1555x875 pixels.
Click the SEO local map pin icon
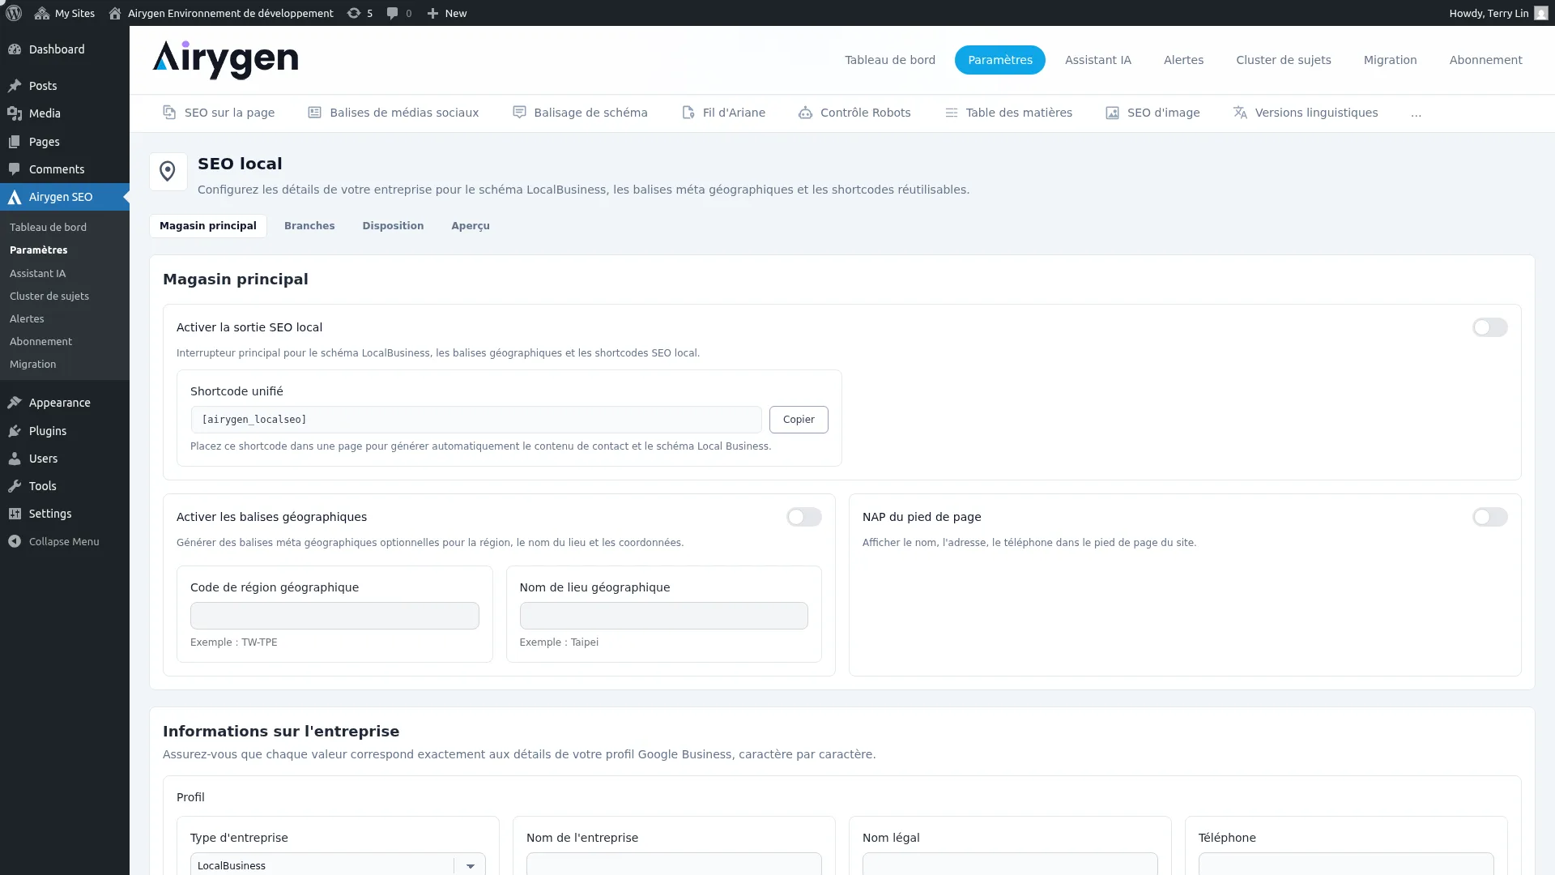click(x=168, y=171)
